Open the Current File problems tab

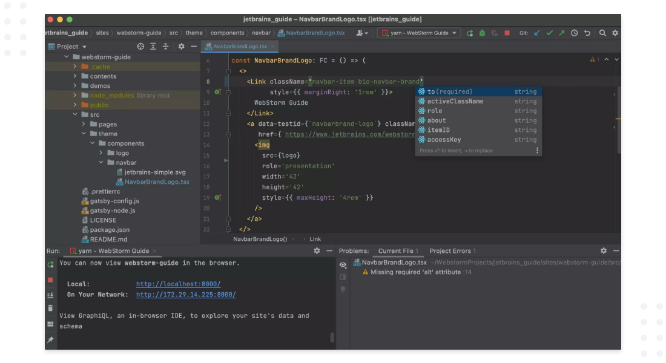(x=398, y=251)
